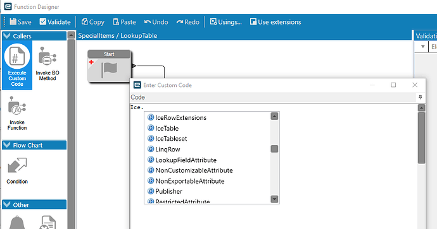Click autocomplete list scroll down arrow
The width and height of the screenshot is (437, 229).
(274, 199)
